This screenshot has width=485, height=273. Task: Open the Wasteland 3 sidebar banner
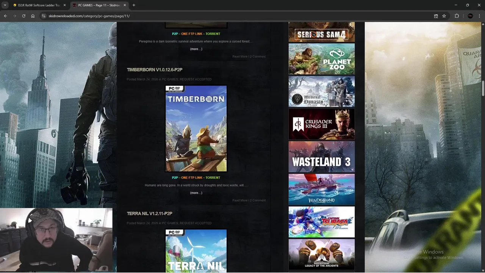tap(322, 157)
